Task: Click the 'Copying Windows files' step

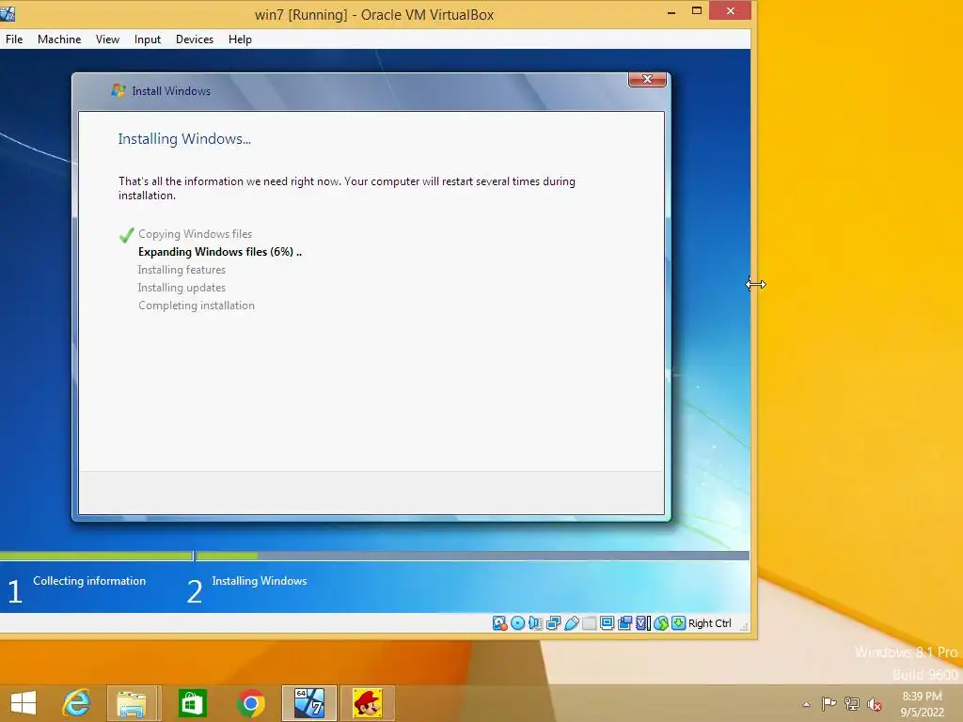Action: pyautogui.click(x=196, y=234)
